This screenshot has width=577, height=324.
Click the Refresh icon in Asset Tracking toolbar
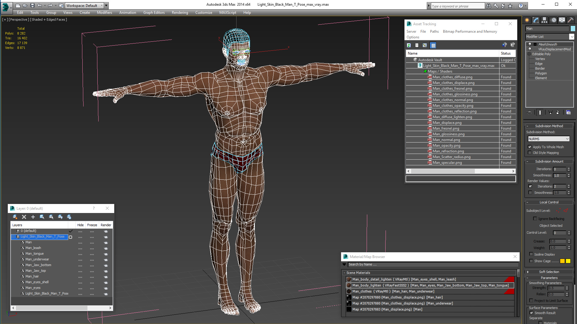tap(409, 45)
